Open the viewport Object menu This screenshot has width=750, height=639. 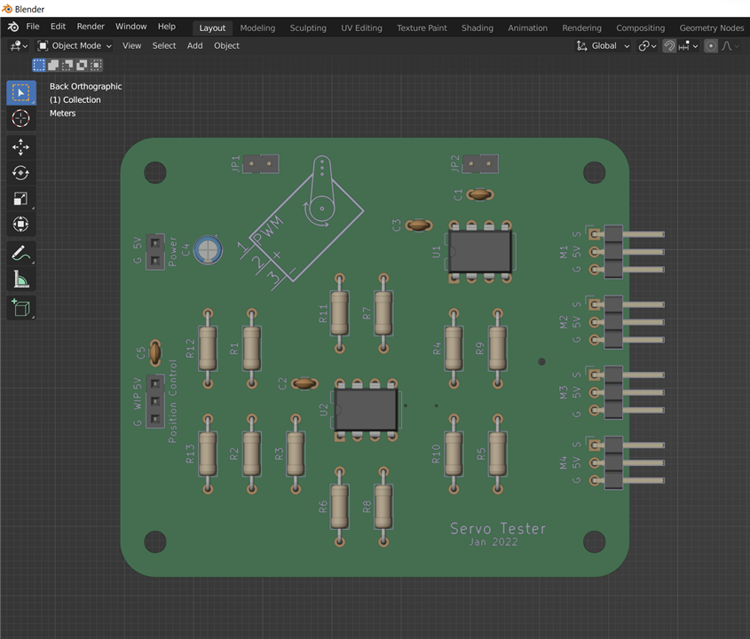click(x=226, y=46)
